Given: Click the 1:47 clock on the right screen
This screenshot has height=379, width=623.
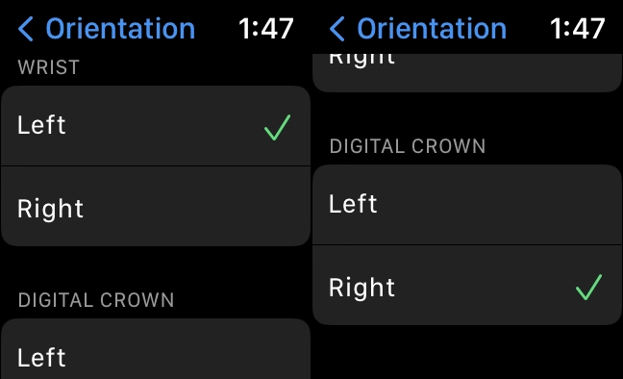Looking at the screenshot, I should 577,29.
